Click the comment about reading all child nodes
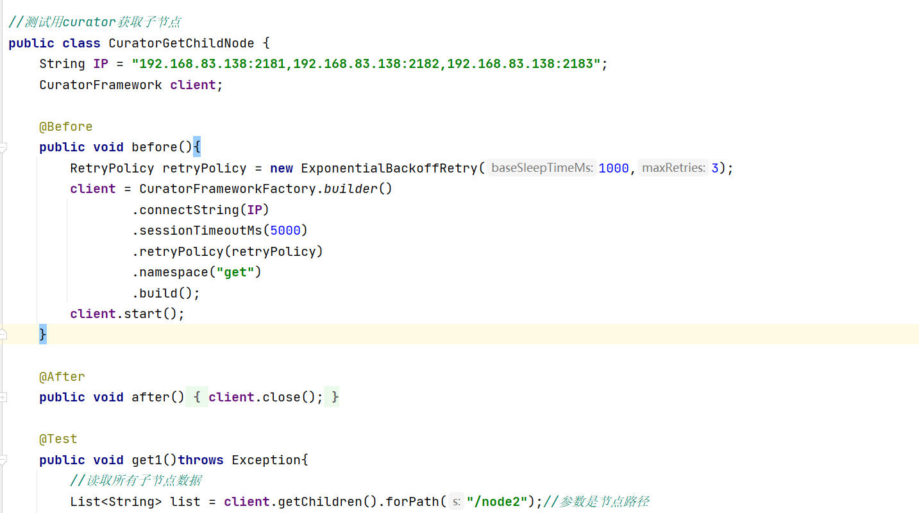 (137, 480)
